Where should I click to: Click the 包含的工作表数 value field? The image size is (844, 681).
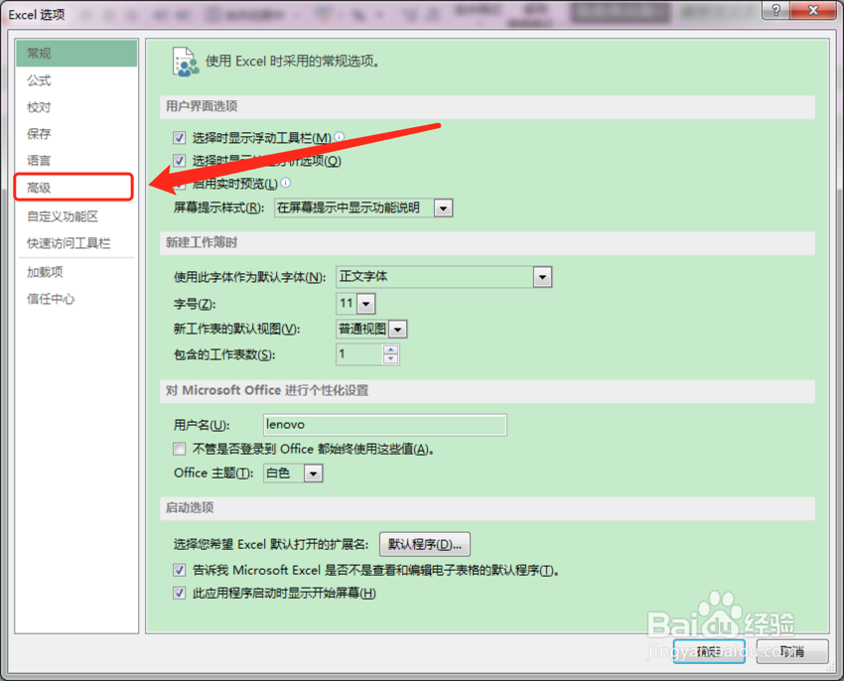point(359,354)
